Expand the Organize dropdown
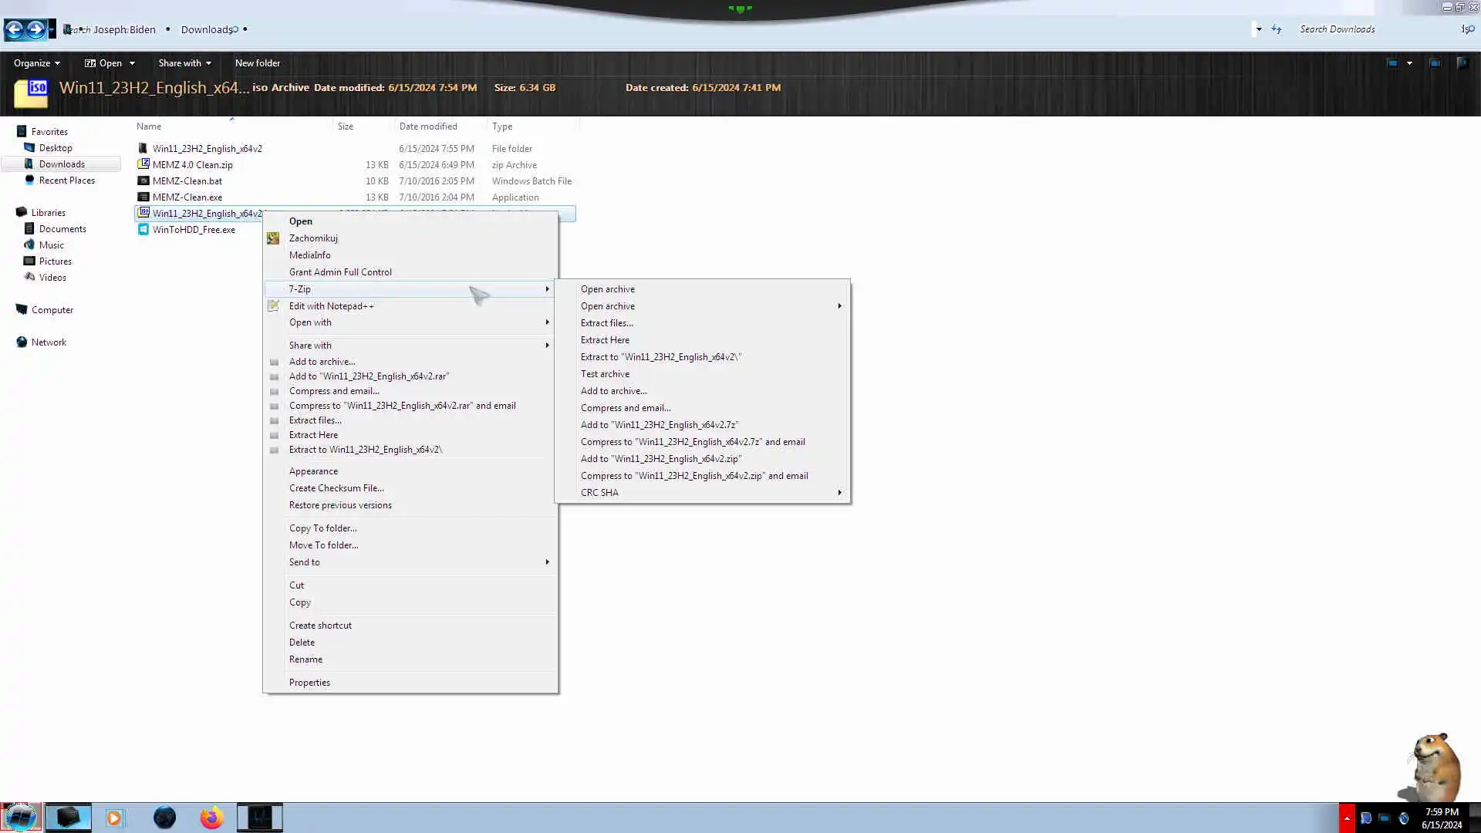The height and width of the screenshot is (833, 1481). [36, 63]
